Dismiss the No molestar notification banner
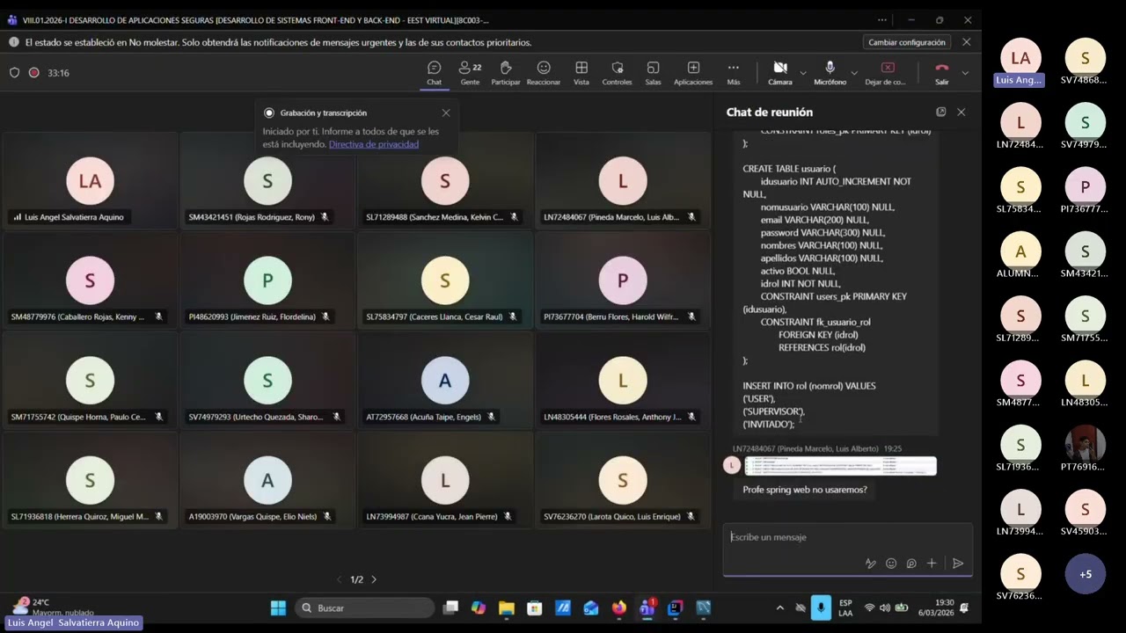1126x633 pixels. point(966,42)
